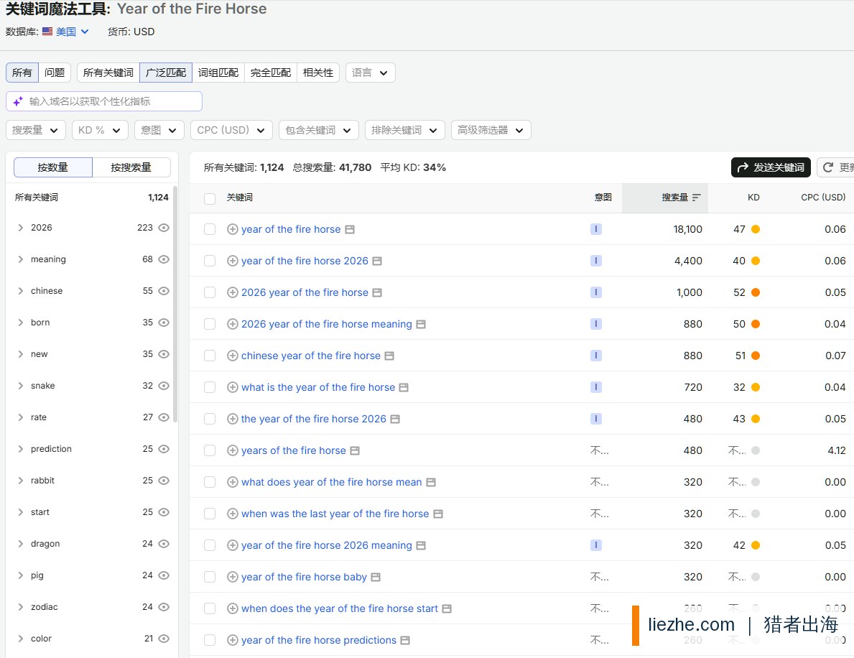The image size is (854, 658).
Task: Click the intent badge in '2026 year of the fire horse' row
Action: click(596, 292)
